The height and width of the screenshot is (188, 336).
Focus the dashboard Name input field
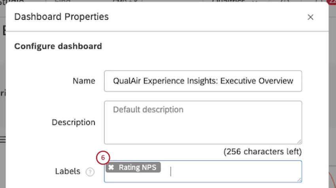click(203, 81)
